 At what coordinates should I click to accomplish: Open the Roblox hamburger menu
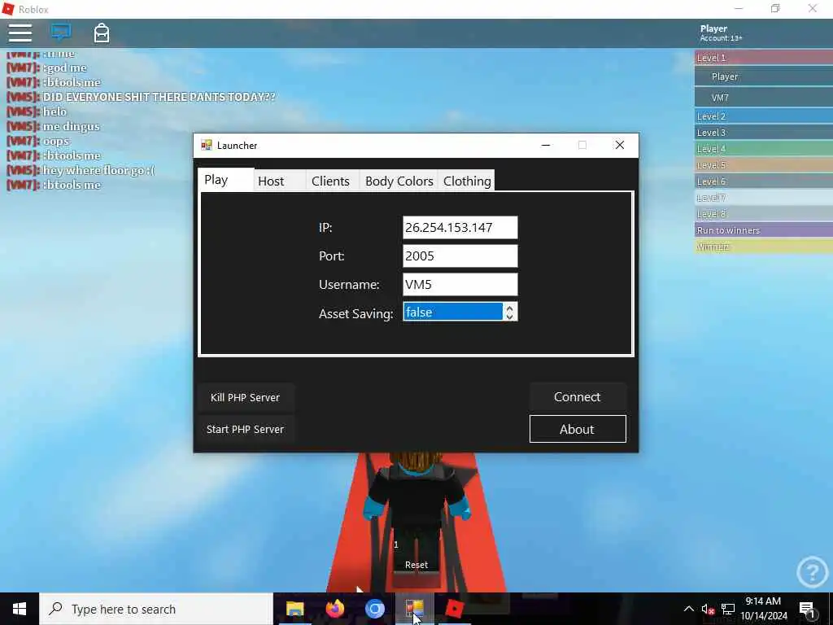[20, 33]
